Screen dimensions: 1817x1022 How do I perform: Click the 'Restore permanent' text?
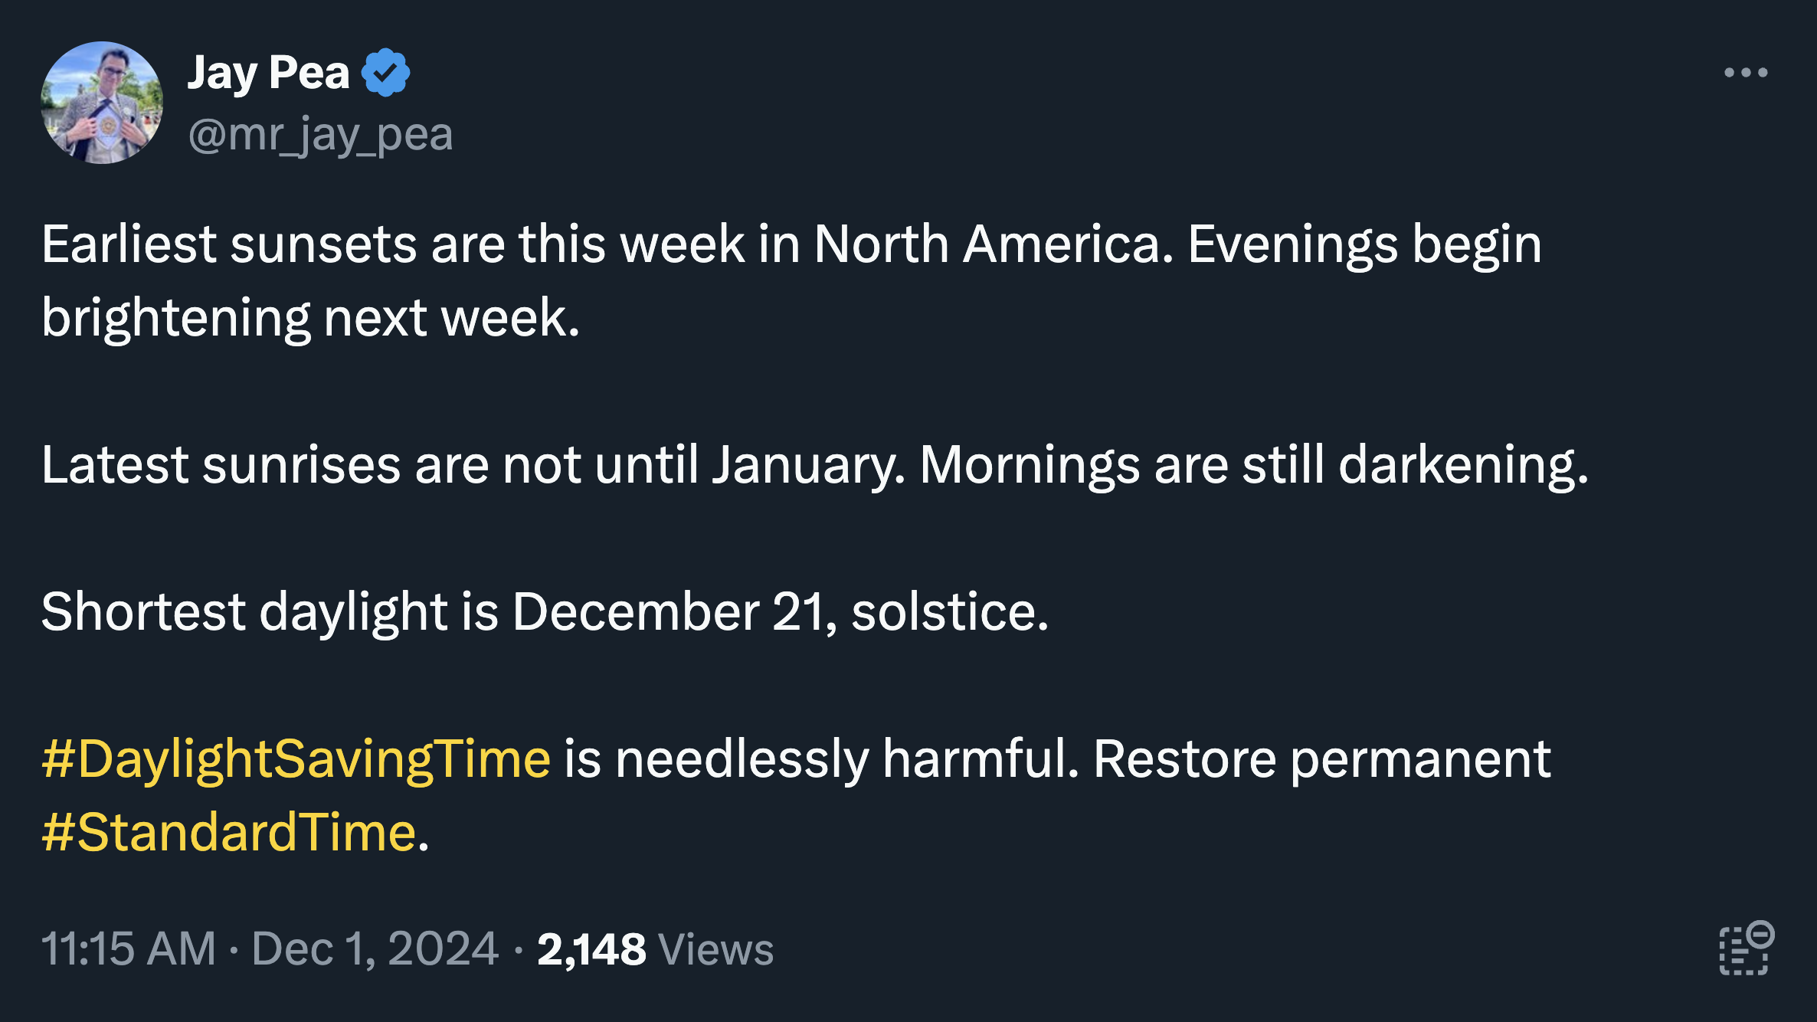tap(1322, 760)
